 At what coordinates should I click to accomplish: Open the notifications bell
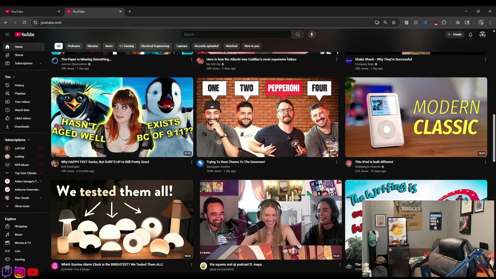[470, 34]
